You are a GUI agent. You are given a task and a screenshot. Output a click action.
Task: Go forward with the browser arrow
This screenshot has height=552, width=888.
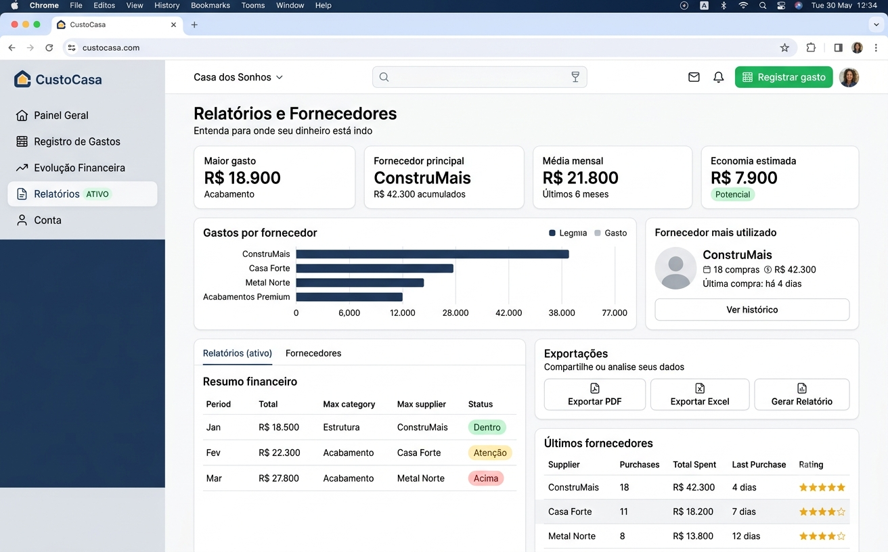30,48
